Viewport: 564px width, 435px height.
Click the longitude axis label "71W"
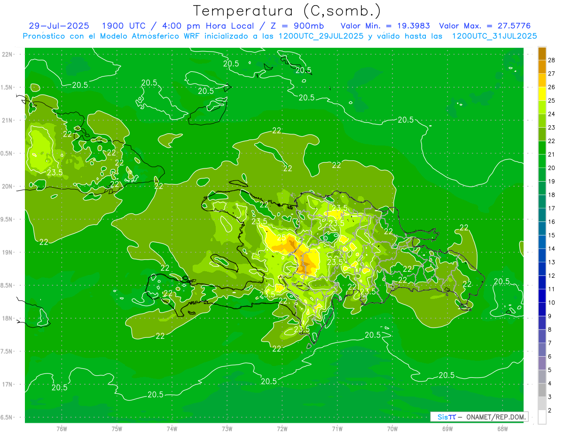pos(337,429)
